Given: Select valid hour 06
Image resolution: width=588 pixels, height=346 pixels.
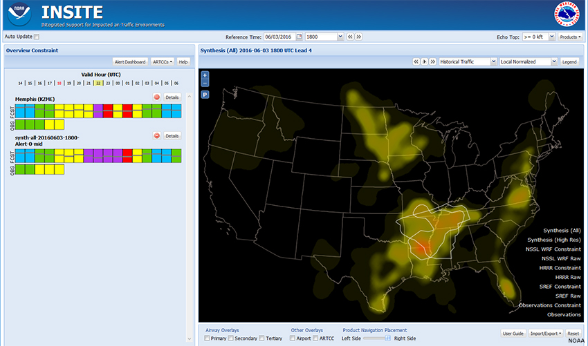Looking at the screenshot, I should 176,83.
